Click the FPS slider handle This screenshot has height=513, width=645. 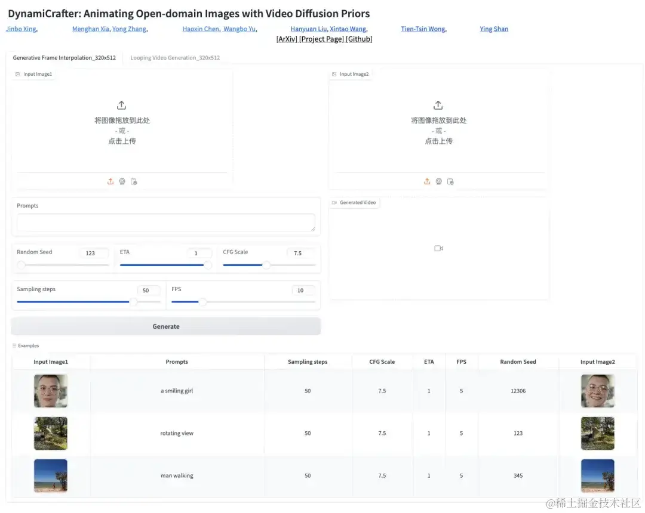click(202, 302)
